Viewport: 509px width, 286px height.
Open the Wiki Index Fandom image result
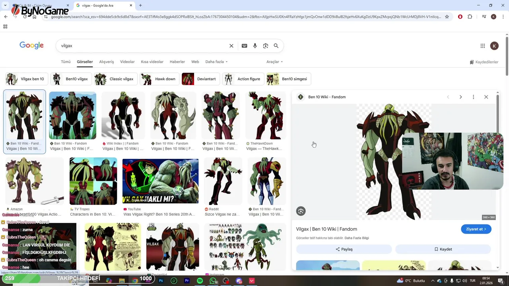[123, 116]
